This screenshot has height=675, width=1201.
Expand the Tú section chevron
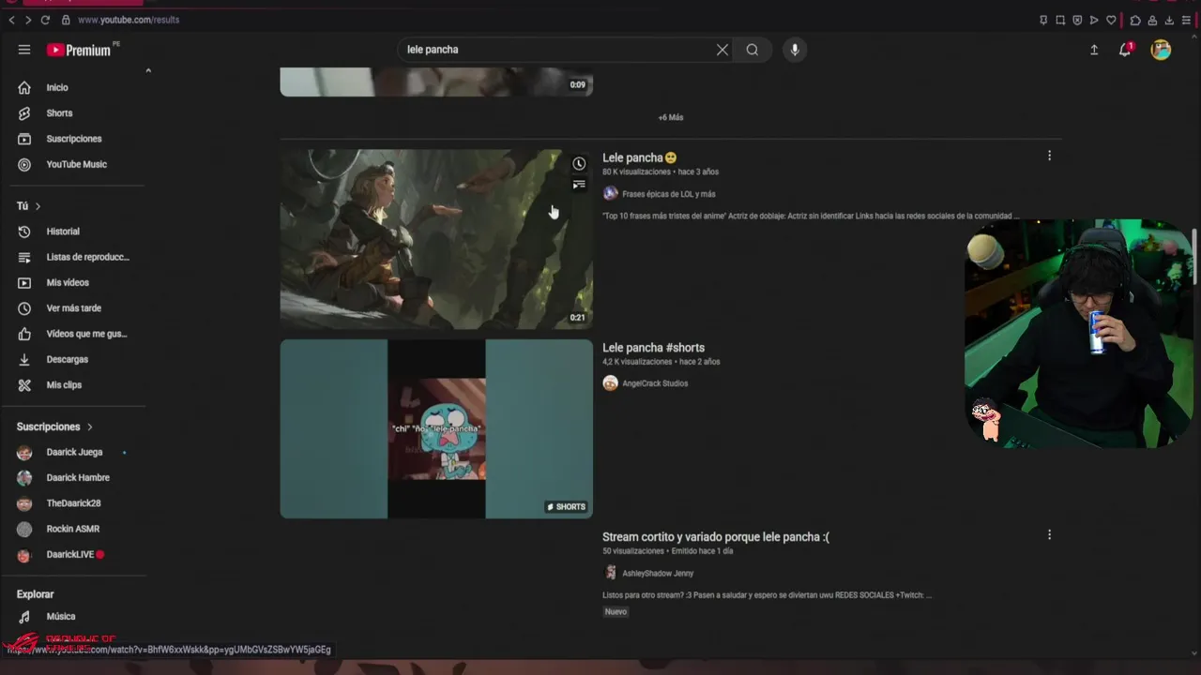click(38, 206)
